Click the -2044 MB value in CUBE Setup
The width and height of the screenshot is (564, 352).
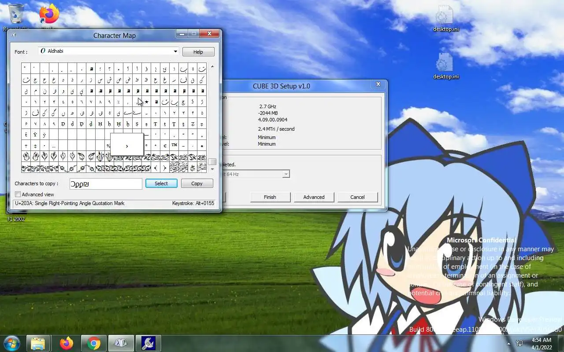pos(268,113)
